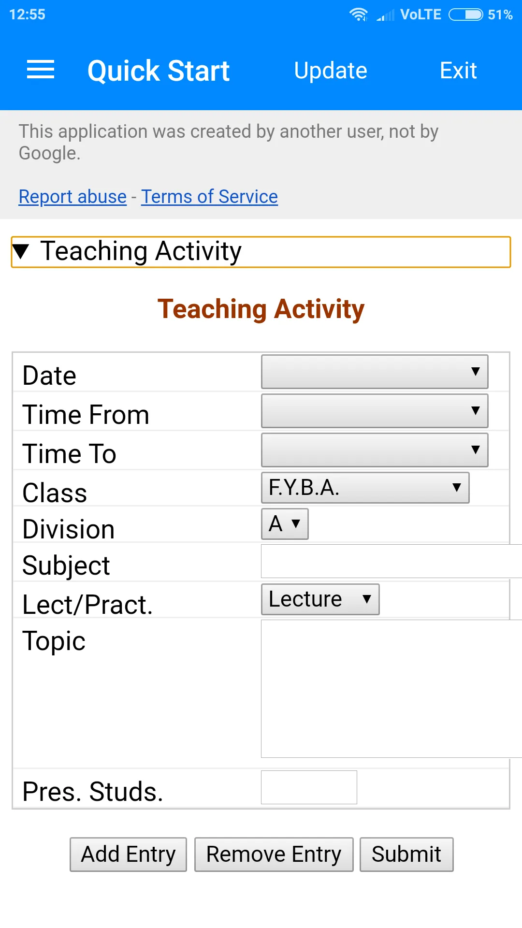Focus the Topic text area
Image resolution: width=522 pixels, height=928 pixels.
tap(391, 689)
